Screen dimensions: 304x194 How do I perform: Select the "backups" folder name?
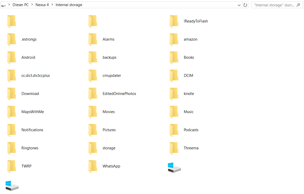110,57
